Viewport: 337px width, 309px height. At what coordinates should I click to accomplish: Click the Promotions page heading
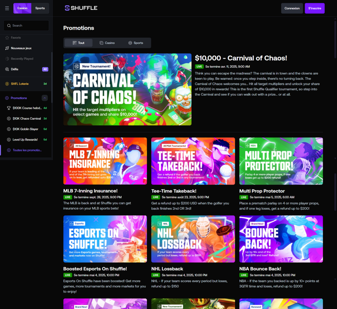(x=79, y=28)
